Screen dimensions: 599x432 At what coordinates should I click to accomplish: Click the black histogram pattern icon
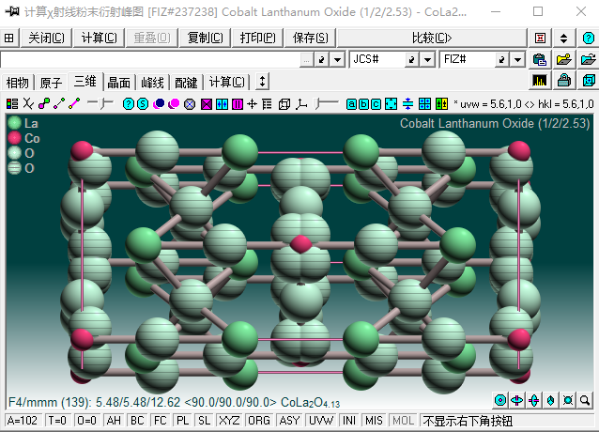(x=540, y=81)
